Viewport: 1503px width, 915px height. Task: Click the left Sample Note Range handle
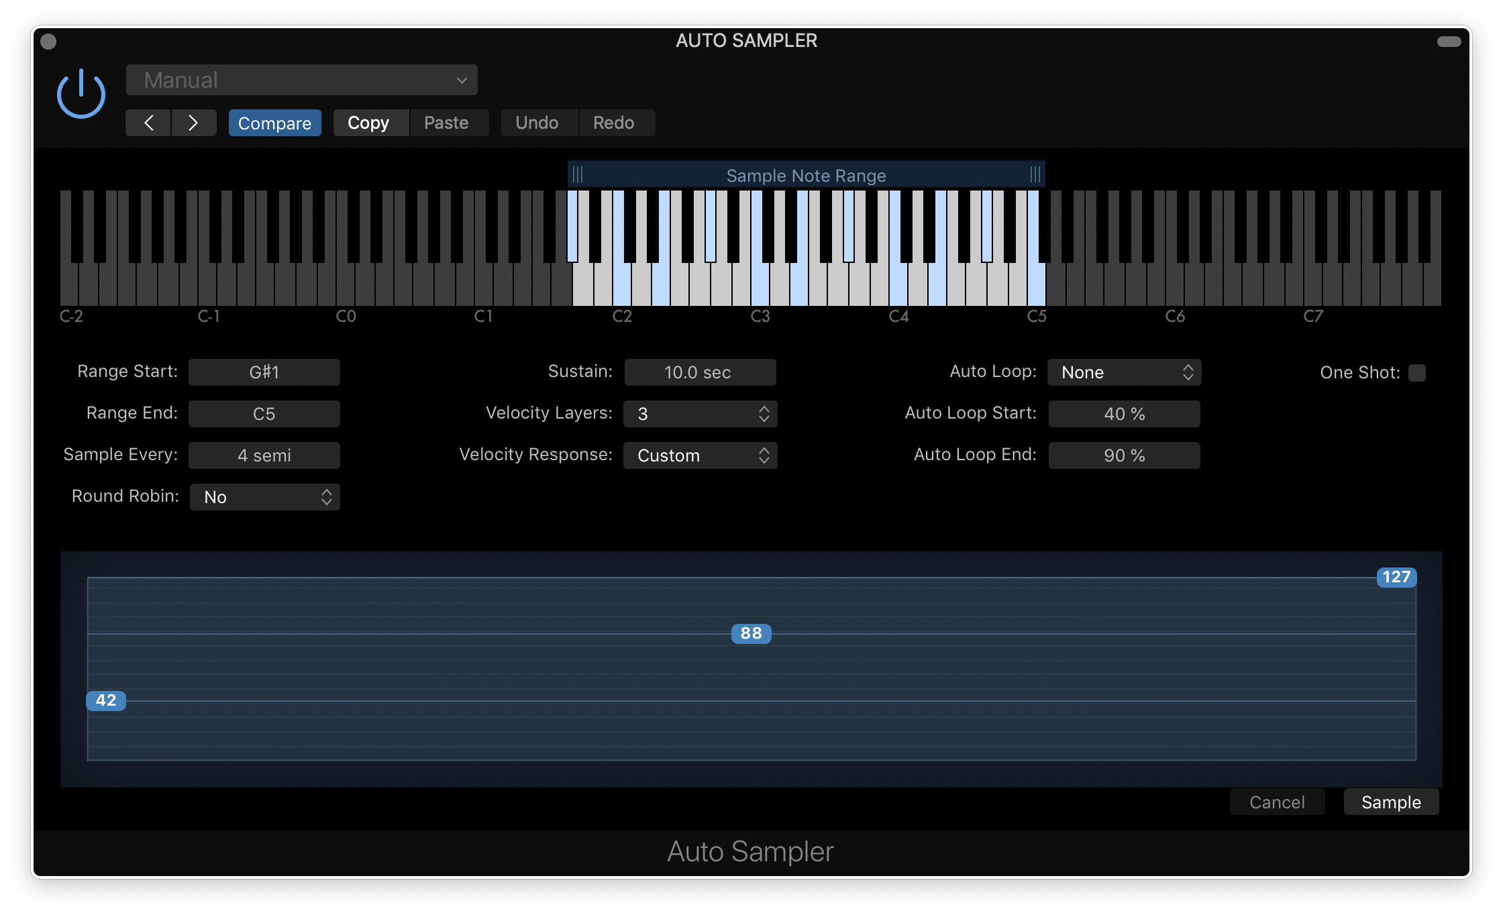pyautogui.click(x=578, y=174)
